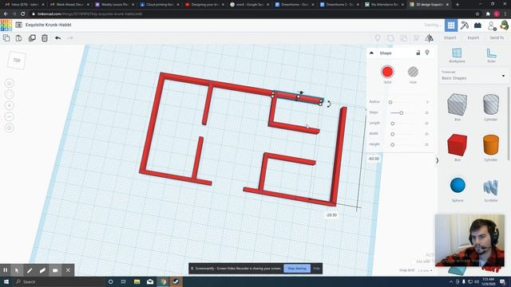Viewport: 511px width, 287px height.
Task: Set shape to Hole
Action: (x=413, y=72)
